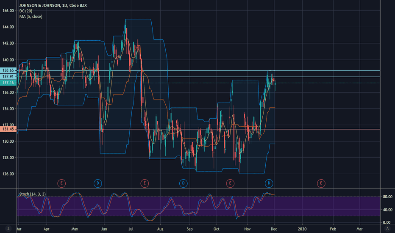Click the Oct label on time axis

217,229
